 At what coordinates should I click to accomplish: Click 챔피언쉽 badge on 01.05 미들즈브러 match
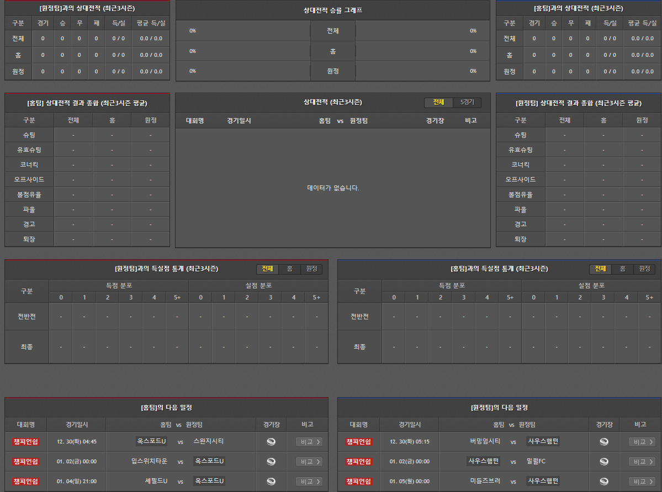[359, 482]
